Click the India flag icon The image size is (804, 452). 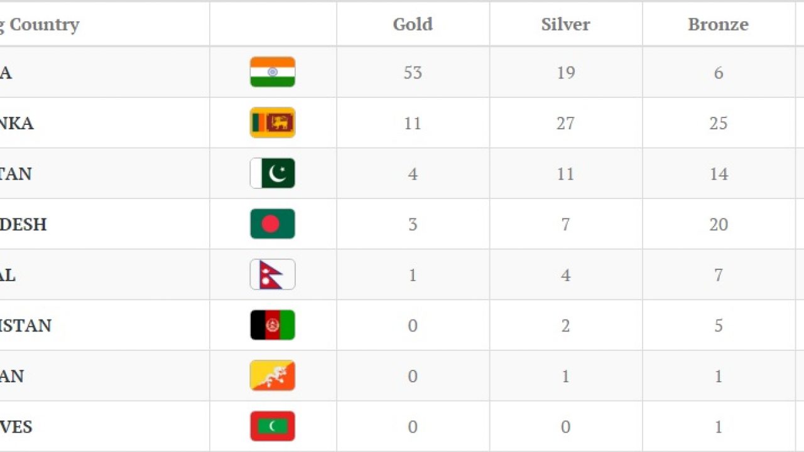(x=273, y=72)
